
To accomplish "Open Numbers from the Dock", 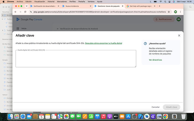I will click(91, 117).
